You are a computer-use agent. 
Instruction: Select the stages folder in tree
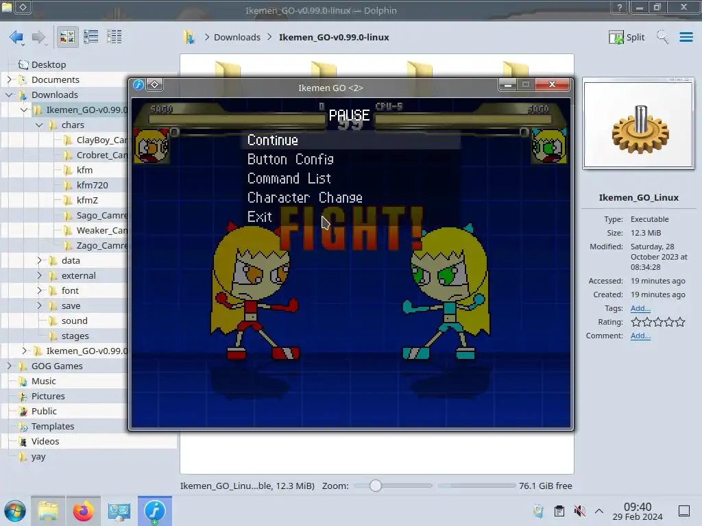point(75,336)
